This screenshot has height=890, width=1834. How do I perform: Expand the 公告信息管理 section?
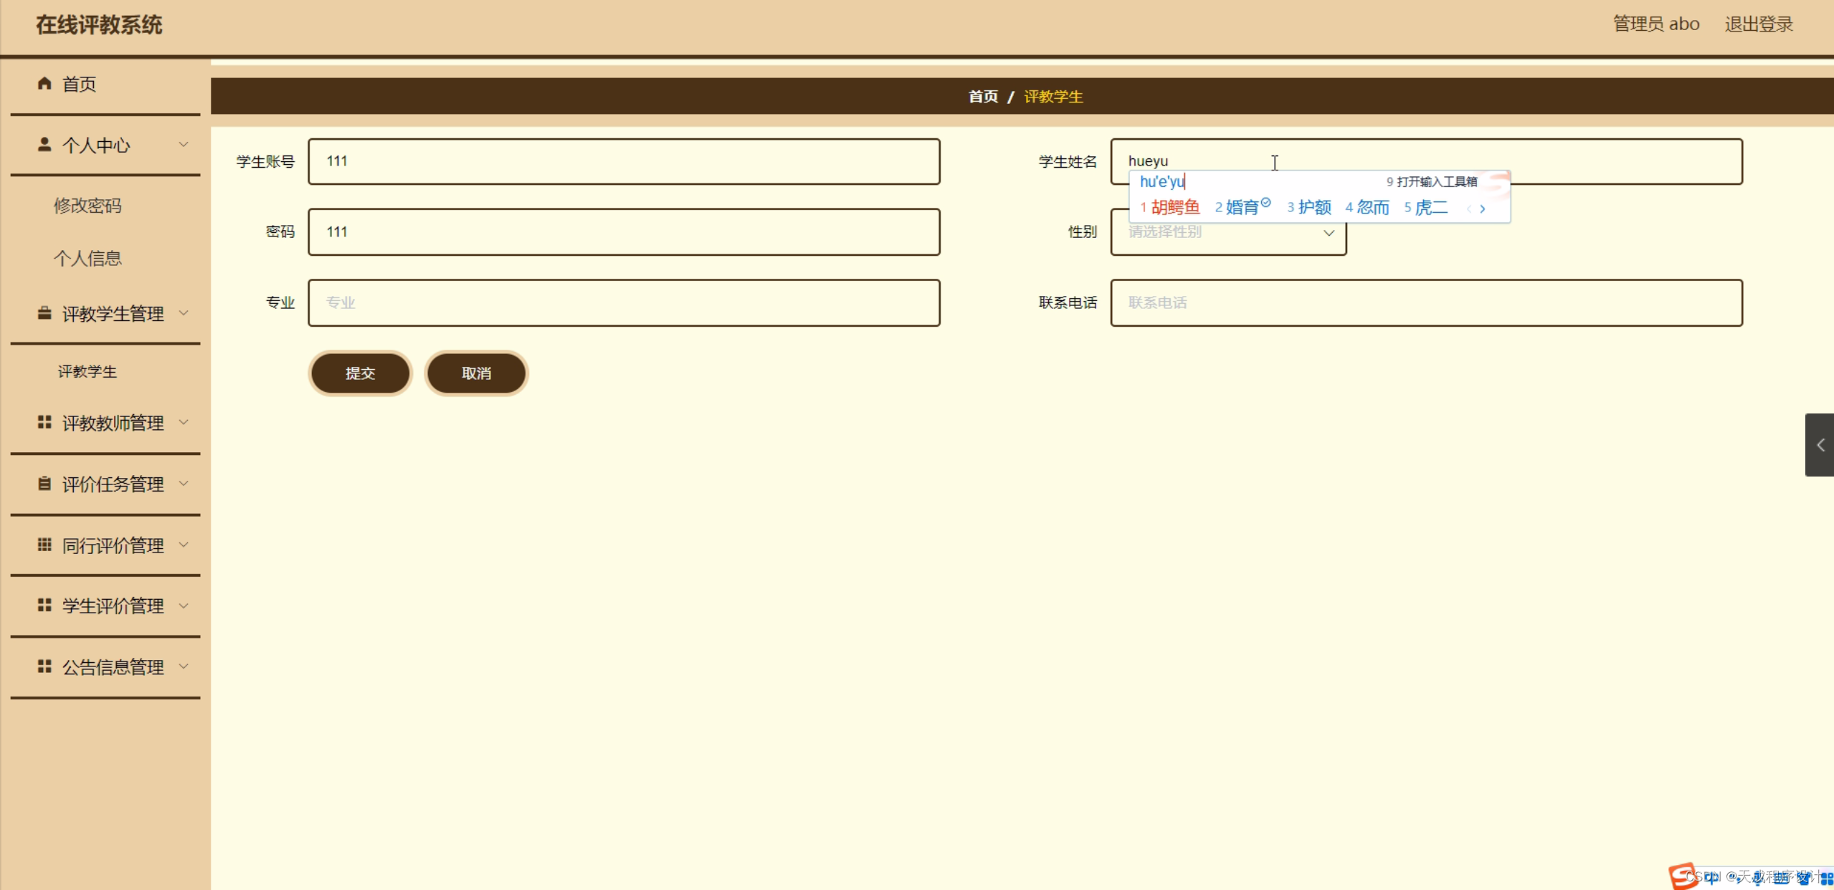pos(184,666)
